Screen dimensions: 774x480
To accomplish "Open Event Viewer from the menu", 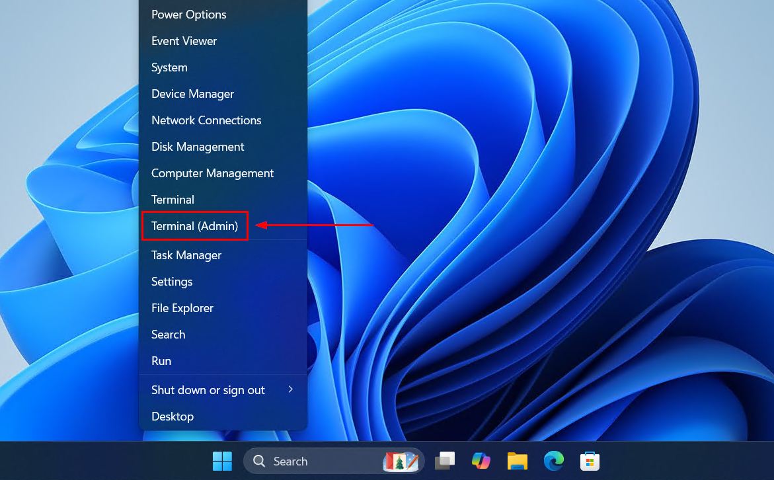I will point(184,41).
